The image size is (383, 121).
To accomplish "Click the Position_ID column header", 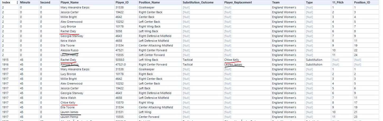I will click(362, 3).
